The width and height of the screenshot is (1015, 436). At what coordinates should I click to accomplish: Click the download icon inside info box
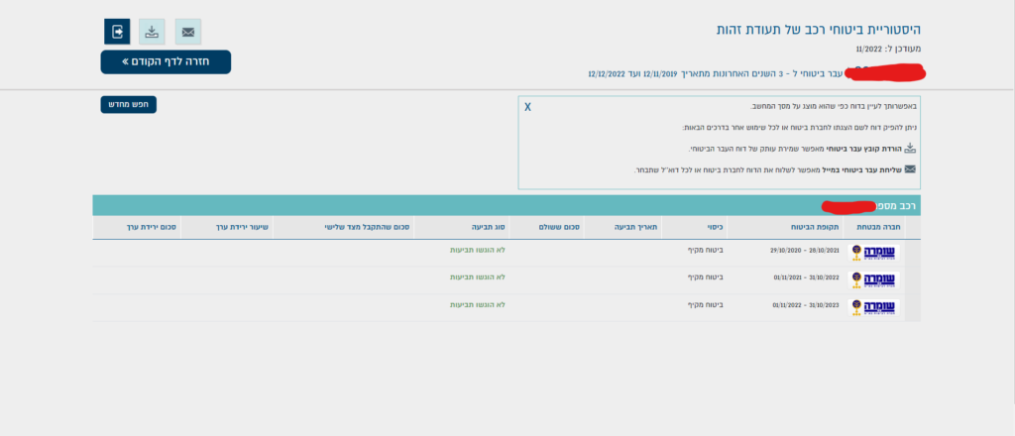tap(910, 149)
